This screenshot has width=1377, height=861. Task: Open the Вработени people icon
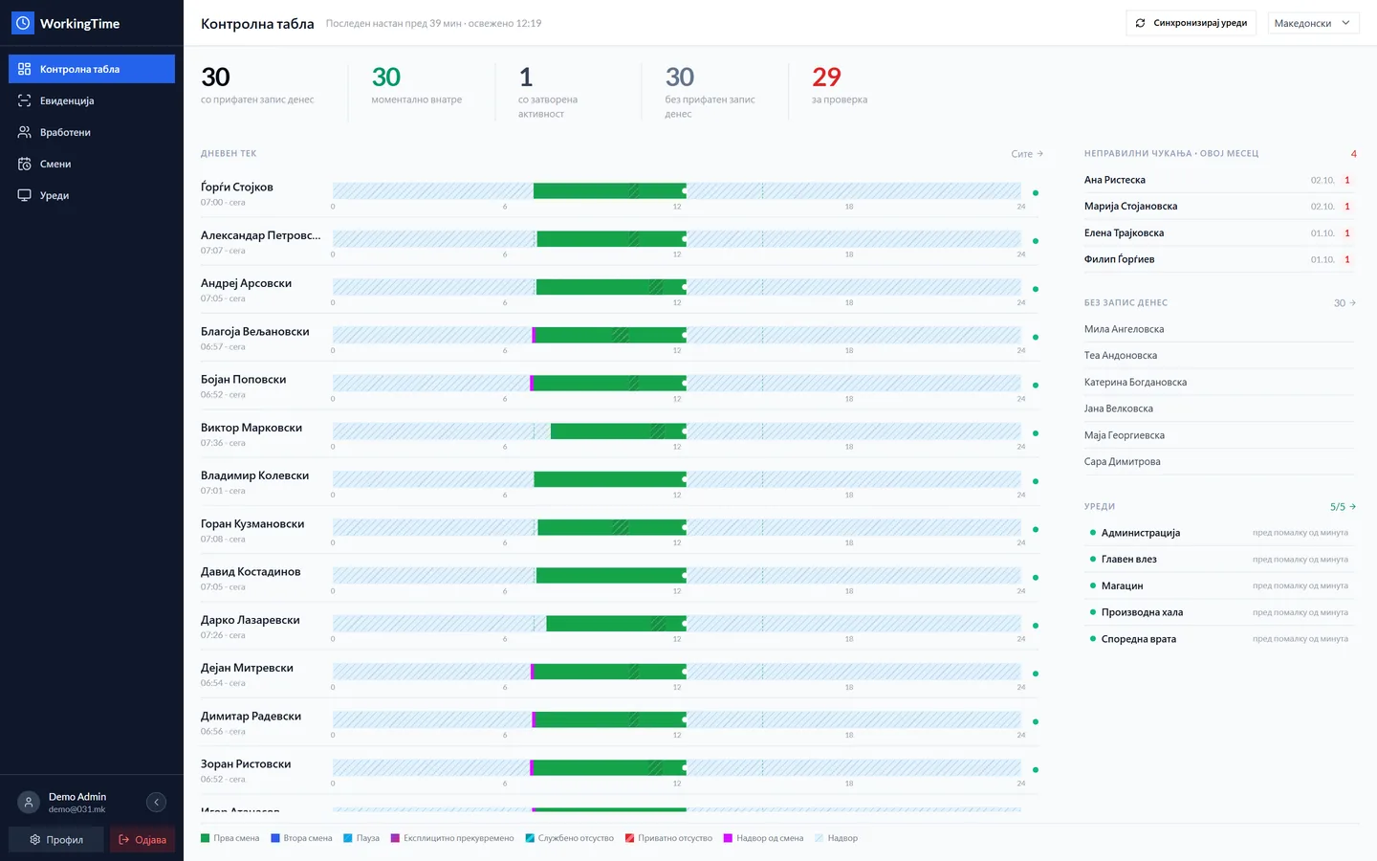(25, 132)
